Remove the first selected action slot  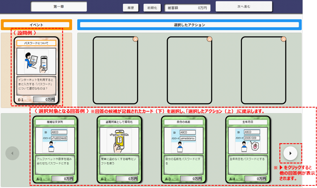(x=136, y=39)
